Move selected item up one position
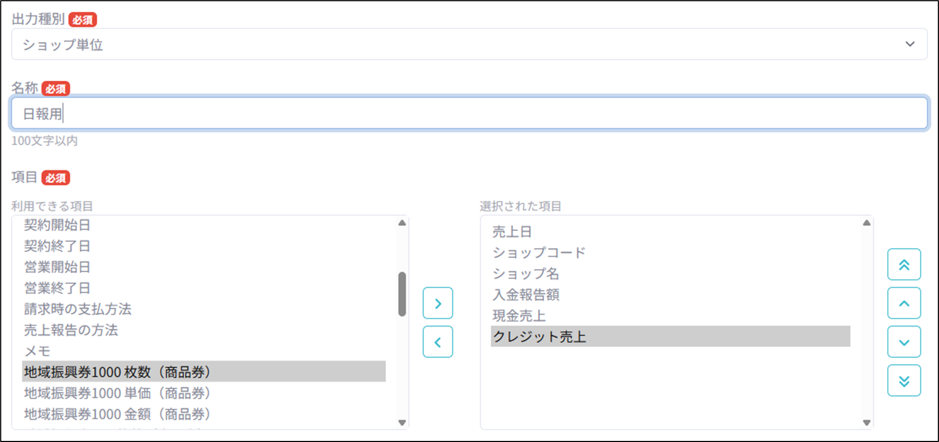The image size is (939, 442). click(904, 303)
